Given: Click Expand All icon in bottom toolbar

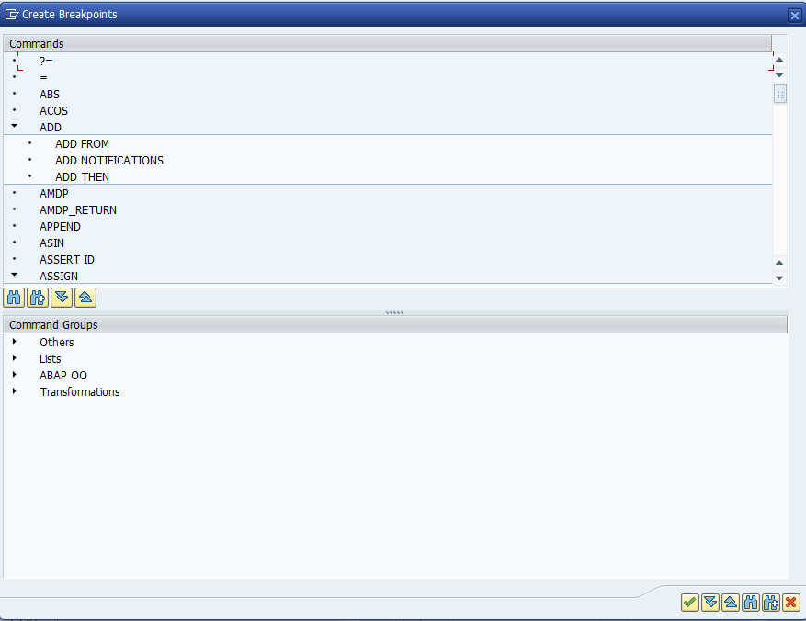Looking at the screenshot, I should point(710,602).
